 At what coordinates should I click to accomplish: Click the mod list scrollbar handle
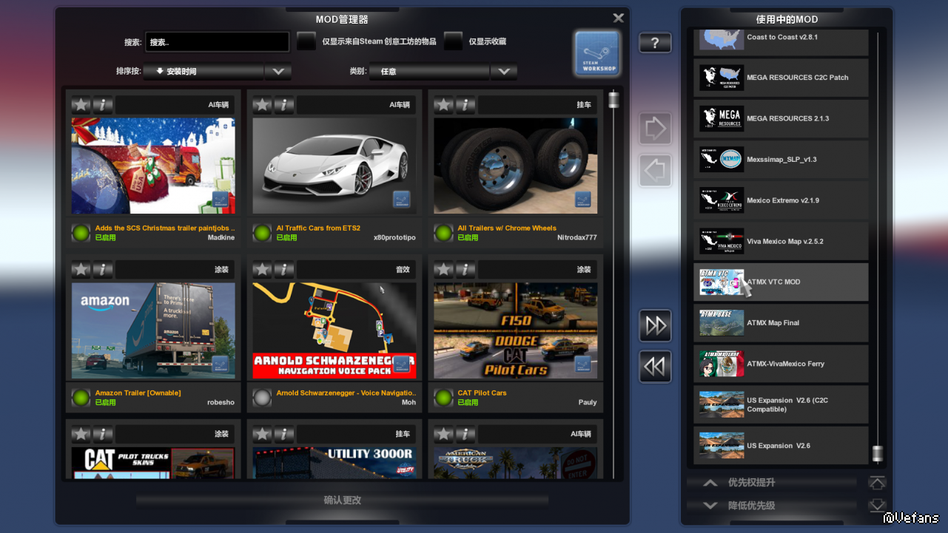coord(613,100)
